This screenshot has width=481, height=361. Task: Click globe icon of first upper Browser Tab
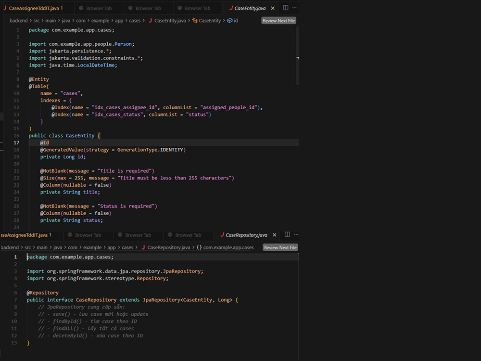tap(81, 8)
